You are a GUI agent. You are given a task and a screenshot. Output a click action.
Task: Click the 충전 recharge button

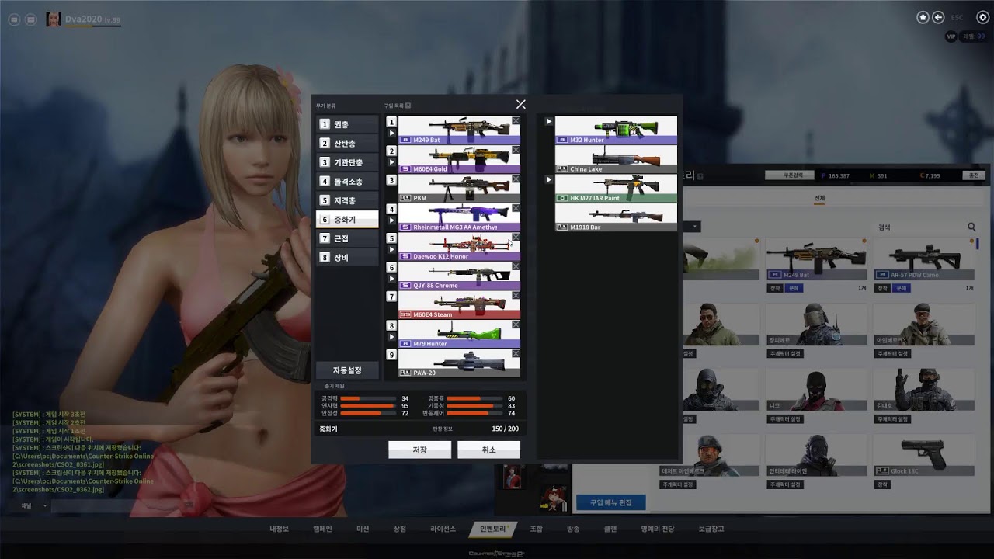(x=973, y=175)
